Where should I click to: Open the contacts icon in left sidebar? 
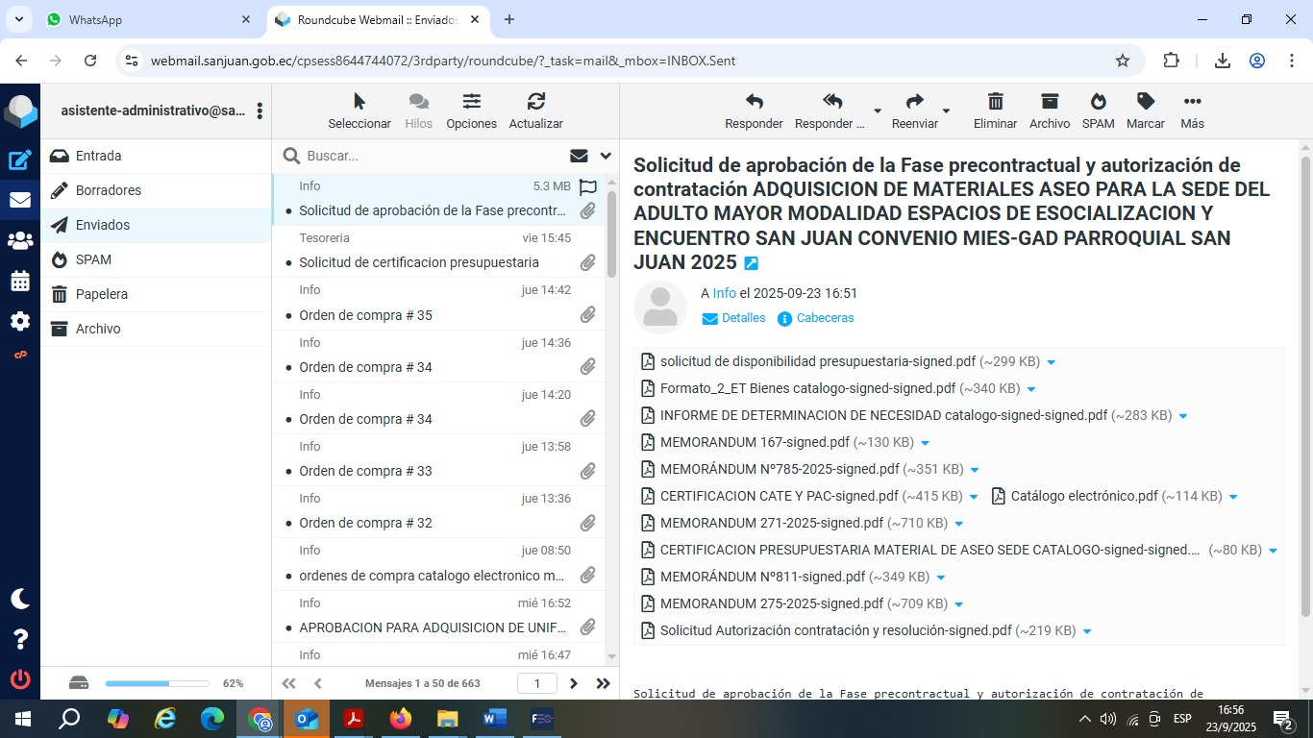coord(20,240)
